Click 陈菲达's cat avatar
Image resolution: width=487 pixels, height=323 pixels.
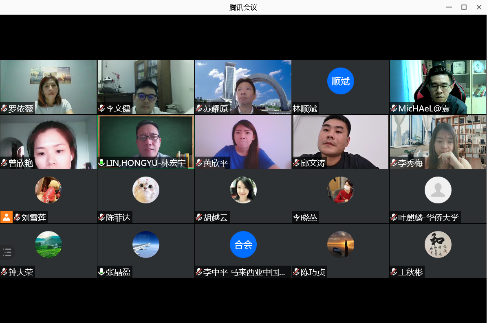145,190
